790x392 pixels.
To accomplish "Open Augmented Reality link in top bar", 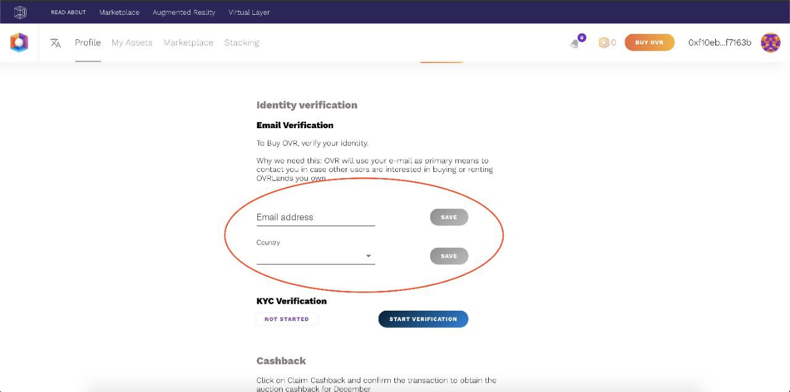I will point(184,12).
